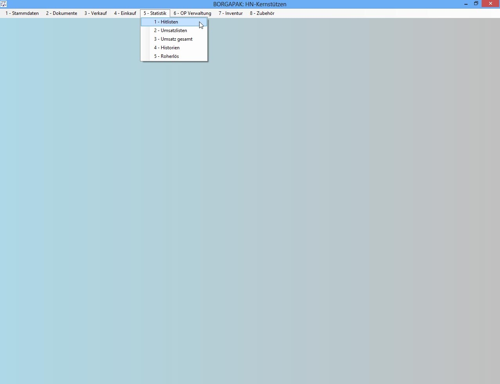Minimize the BORGAPAK window
The height and width of the screenshot is (384, 500).
point(466,4)
